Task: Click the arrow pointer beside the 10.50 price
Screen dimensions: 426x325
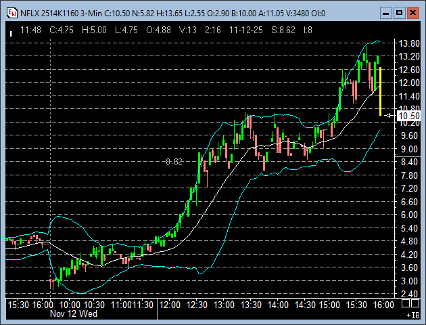Action: point(389,116)
